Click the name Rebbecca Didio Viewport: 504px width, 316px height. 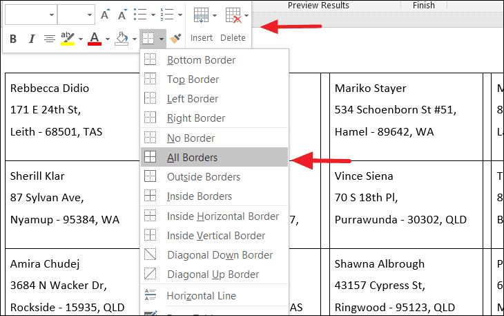50,89
